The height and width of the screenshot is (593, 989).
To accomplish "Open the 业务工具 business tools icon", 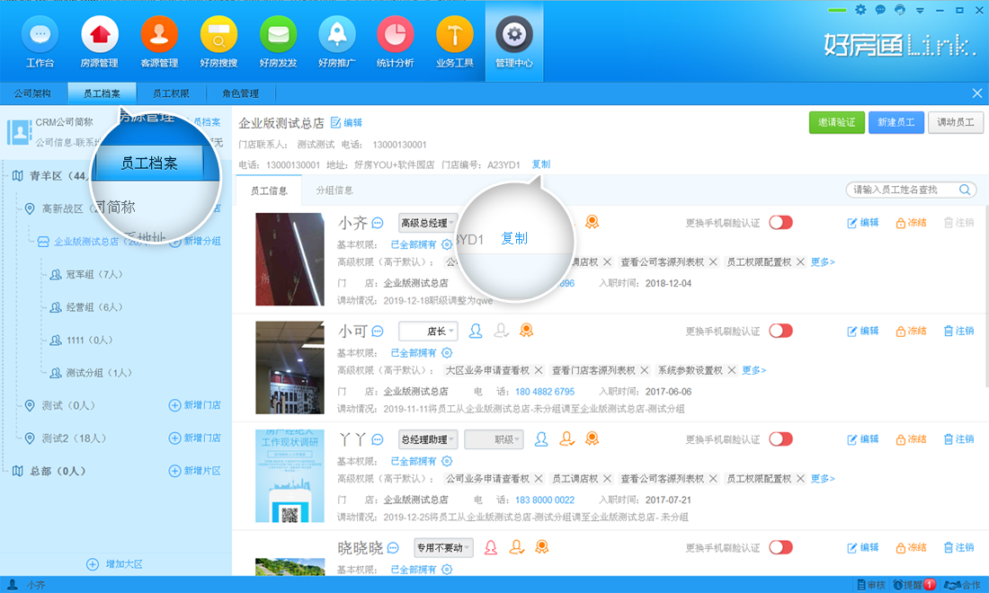I will pyautogui.click(x=454, y=41).
